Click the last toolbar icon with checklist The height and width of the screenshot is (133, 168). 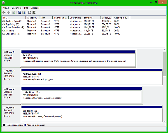click(34, 12)
